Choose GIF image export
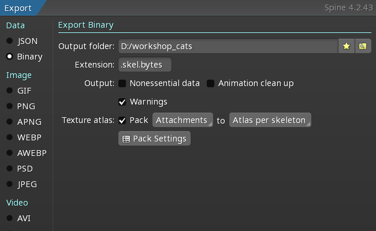Screen dimensions: 376x231 10,91
